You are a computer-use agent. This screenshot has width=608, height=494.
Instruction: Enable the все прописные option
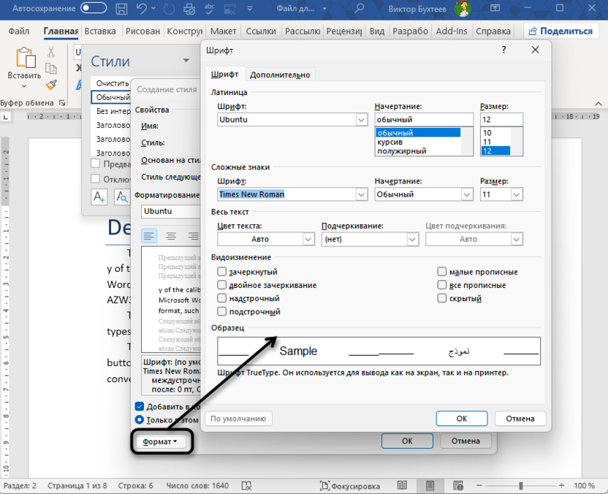[x=441, y=284]
